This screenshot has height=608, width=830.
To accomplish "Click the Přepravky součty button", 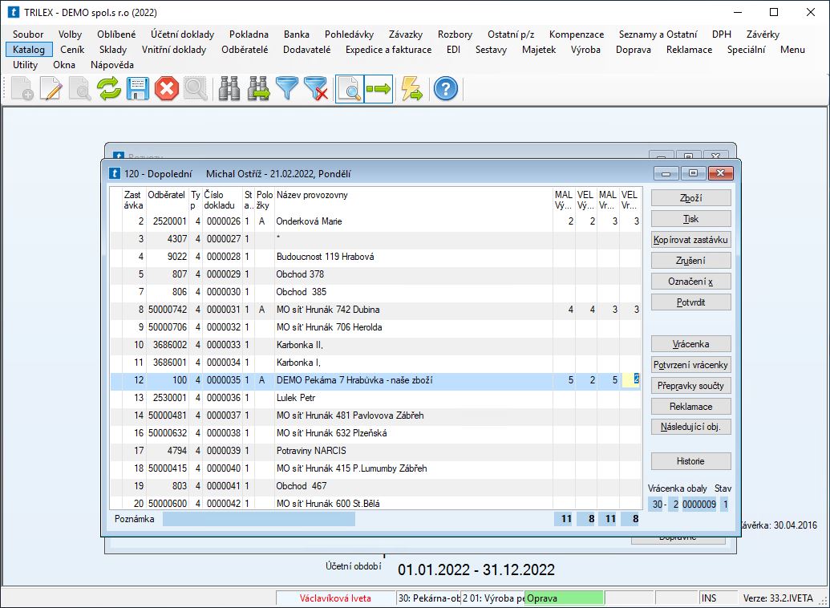I will [690, 386].
